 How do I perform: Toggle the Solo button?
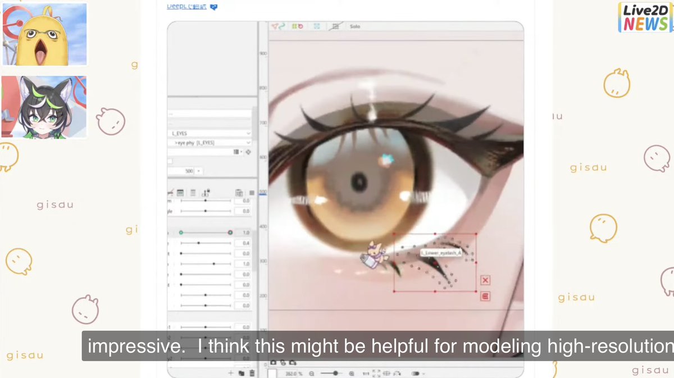tap(354, 26)
